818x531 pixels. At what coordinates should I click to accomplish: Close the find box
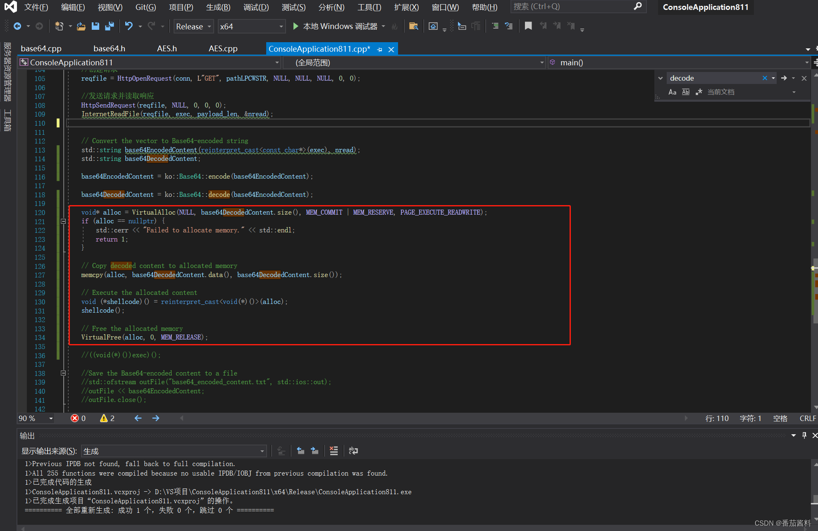point(804,78)
